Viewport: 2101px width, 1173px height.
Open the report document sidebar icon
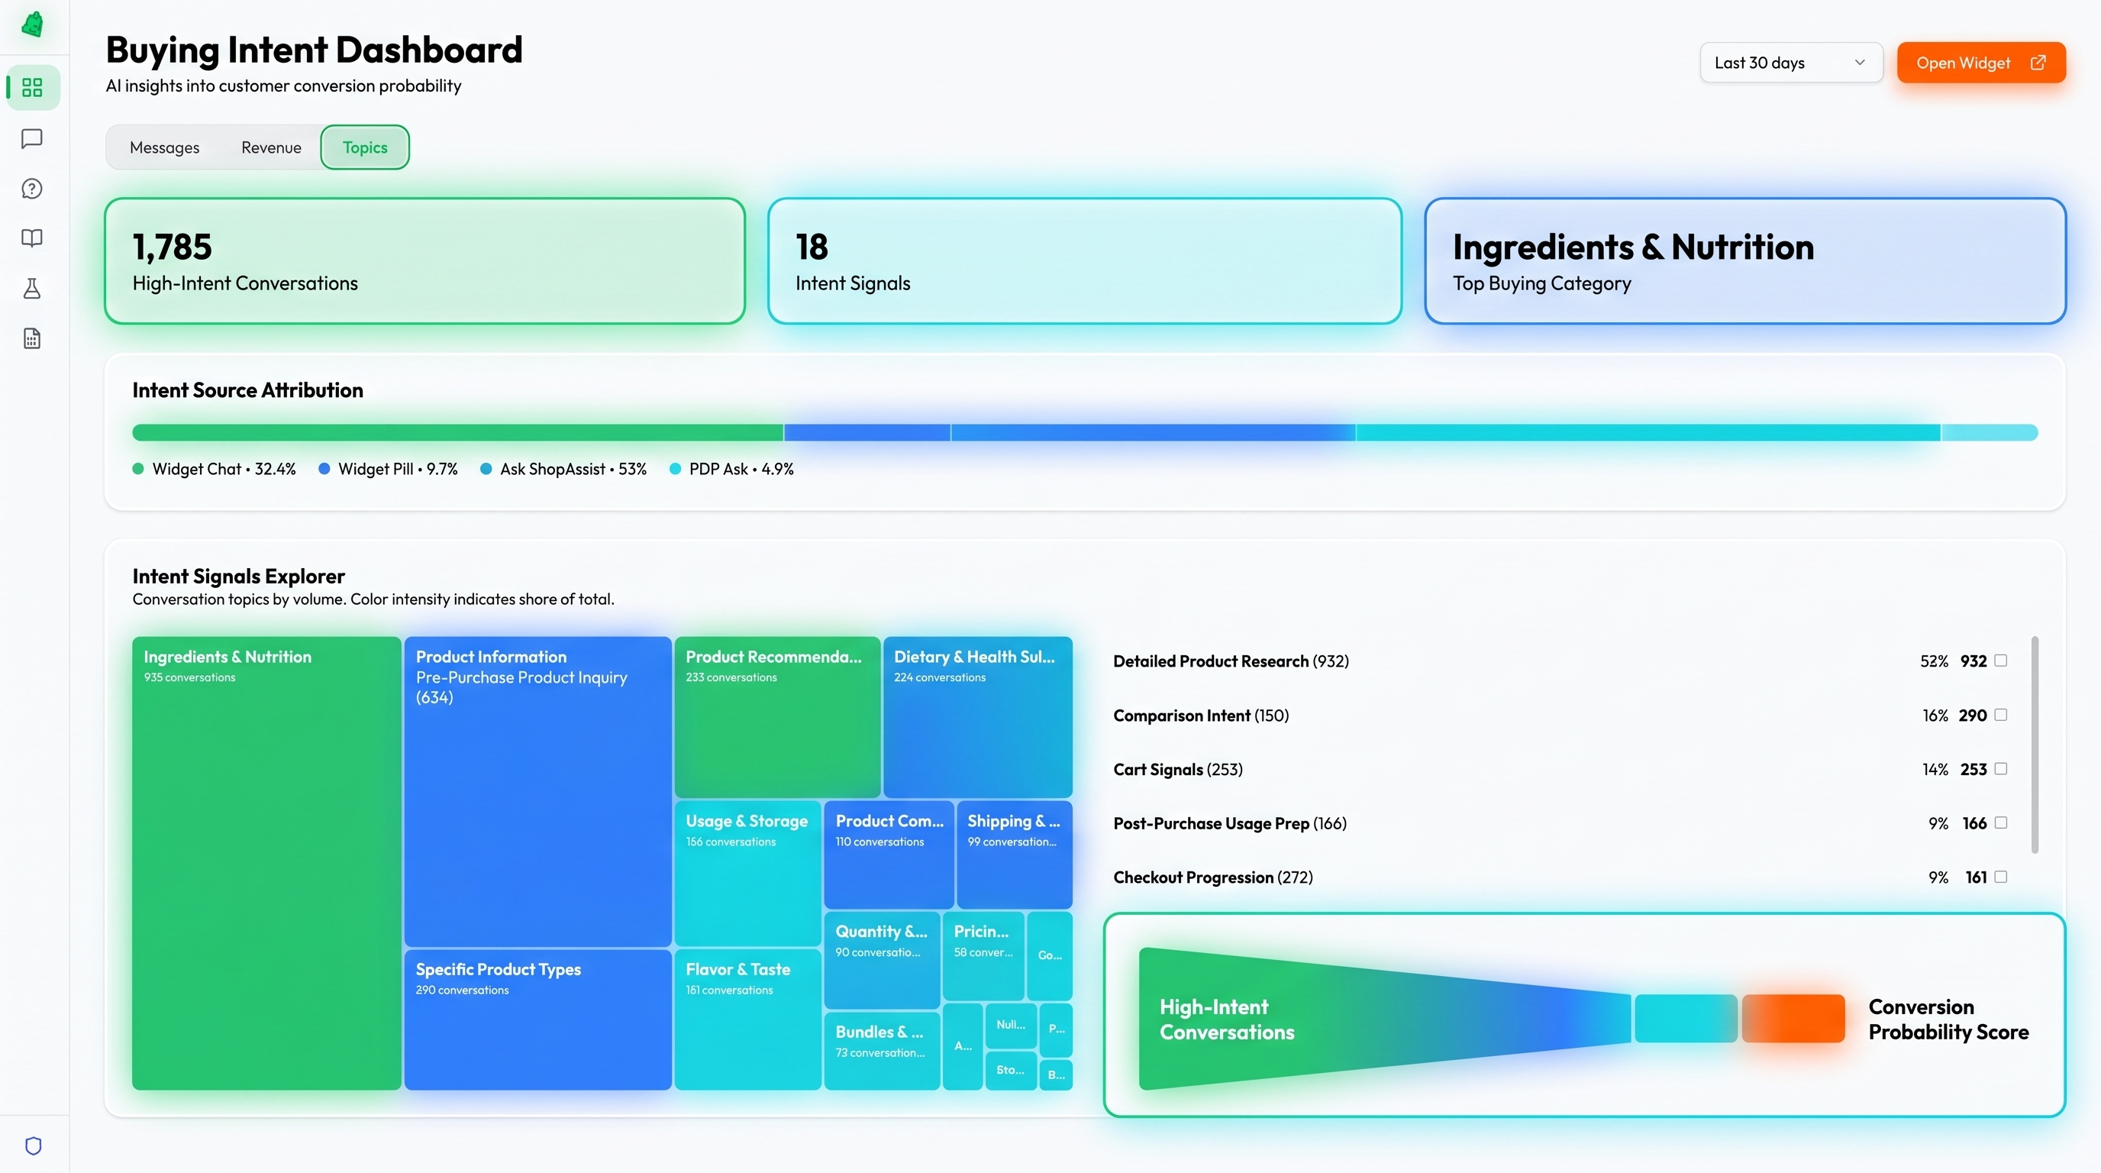[x=32, y=338]
